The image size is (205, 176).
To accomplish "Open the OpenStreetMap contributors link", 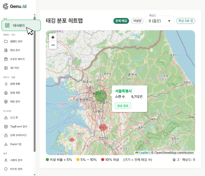I will (x=174, y=153).
